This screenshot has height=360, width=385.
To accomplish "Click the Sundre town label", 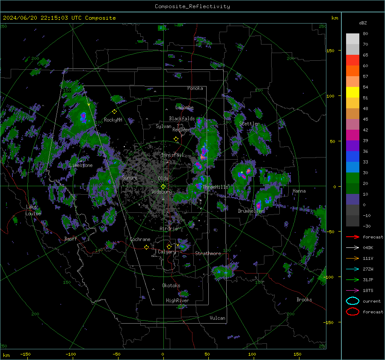I will 130,177.
